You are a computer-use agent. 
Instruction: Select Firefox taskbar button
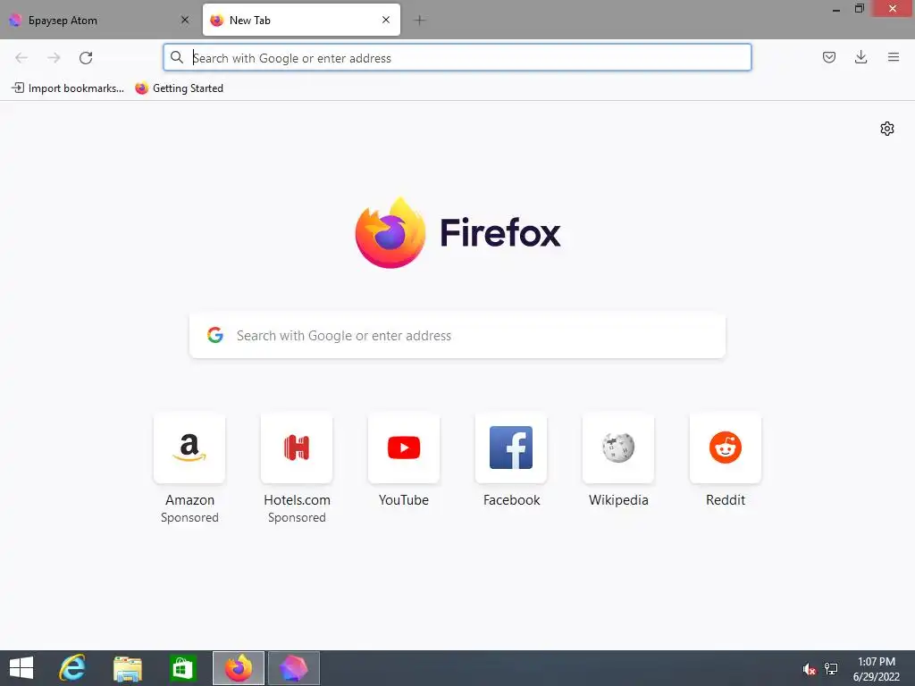pyautogui.click(x=238, y=668)
